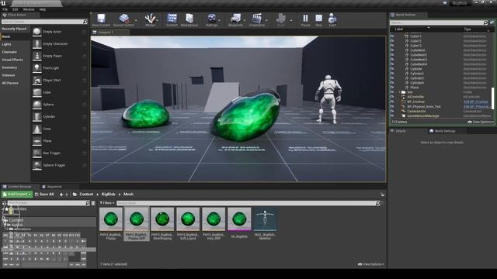Open the Settings dropdown arrow
This screenshot has width=497, height=279.
pos(219,20)
